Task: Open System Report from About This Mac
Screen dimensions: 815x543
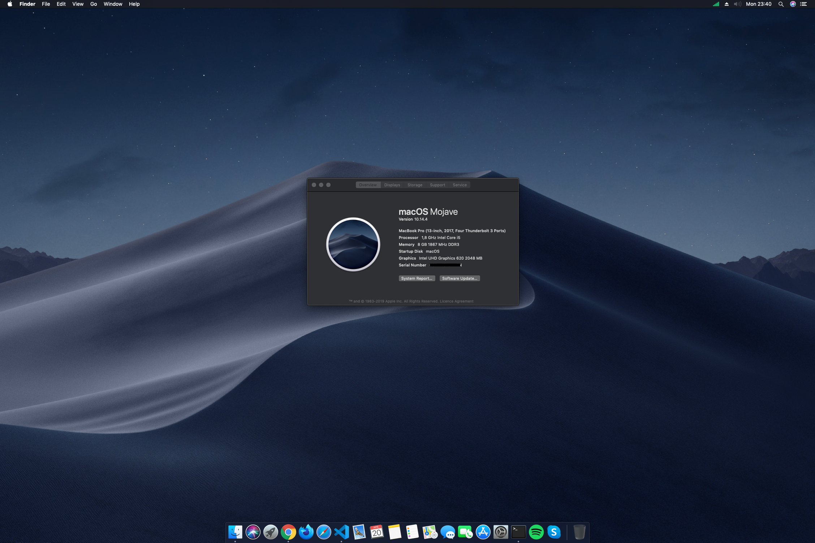Action: [417, 278]
